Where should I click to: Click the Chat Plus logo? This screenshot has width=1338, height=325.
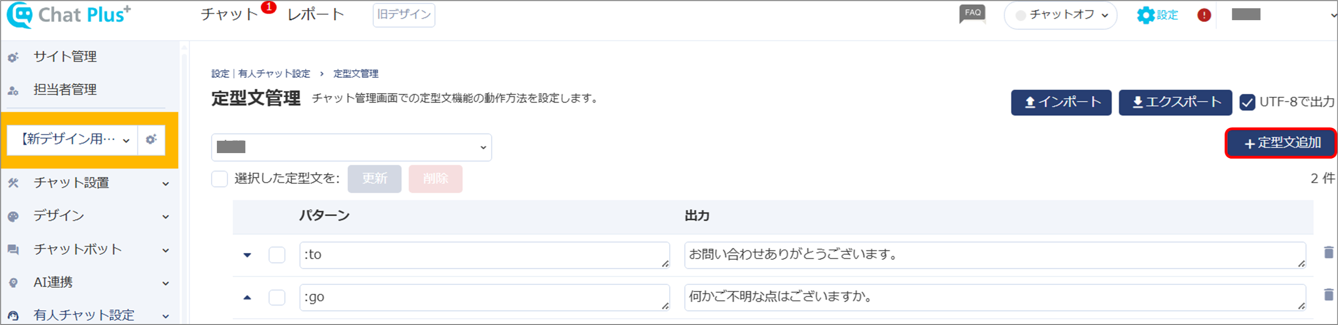(x=69, y=15)
